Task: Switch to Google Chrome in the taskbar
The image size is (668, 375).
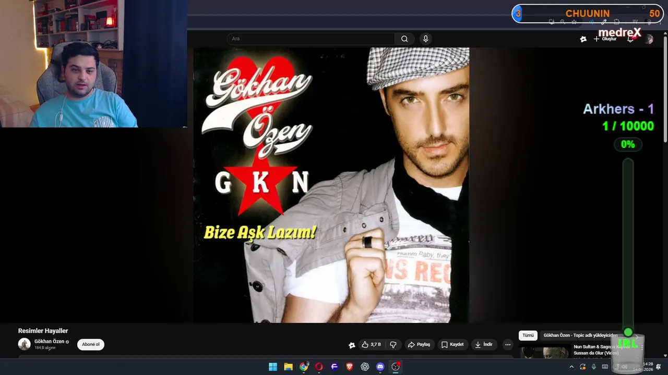Action: tap(304, 367)
